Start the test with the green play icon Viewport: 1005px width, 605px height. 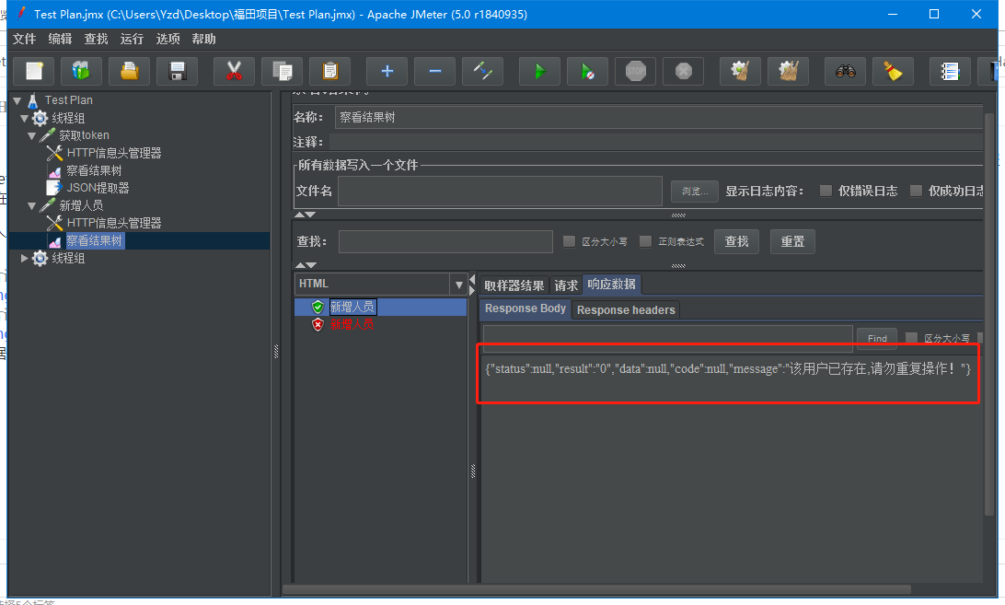(x=539, y=71)
